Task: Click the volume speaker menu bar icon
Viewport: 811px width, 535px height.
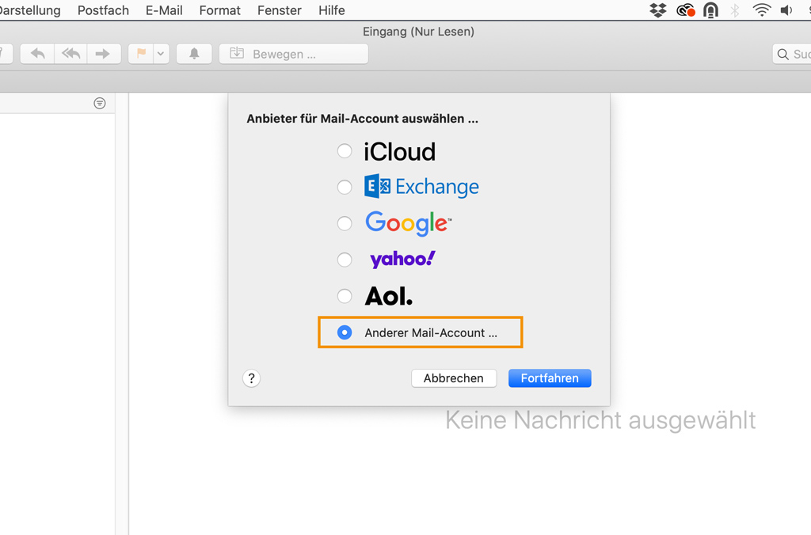Action: [786, 10]
